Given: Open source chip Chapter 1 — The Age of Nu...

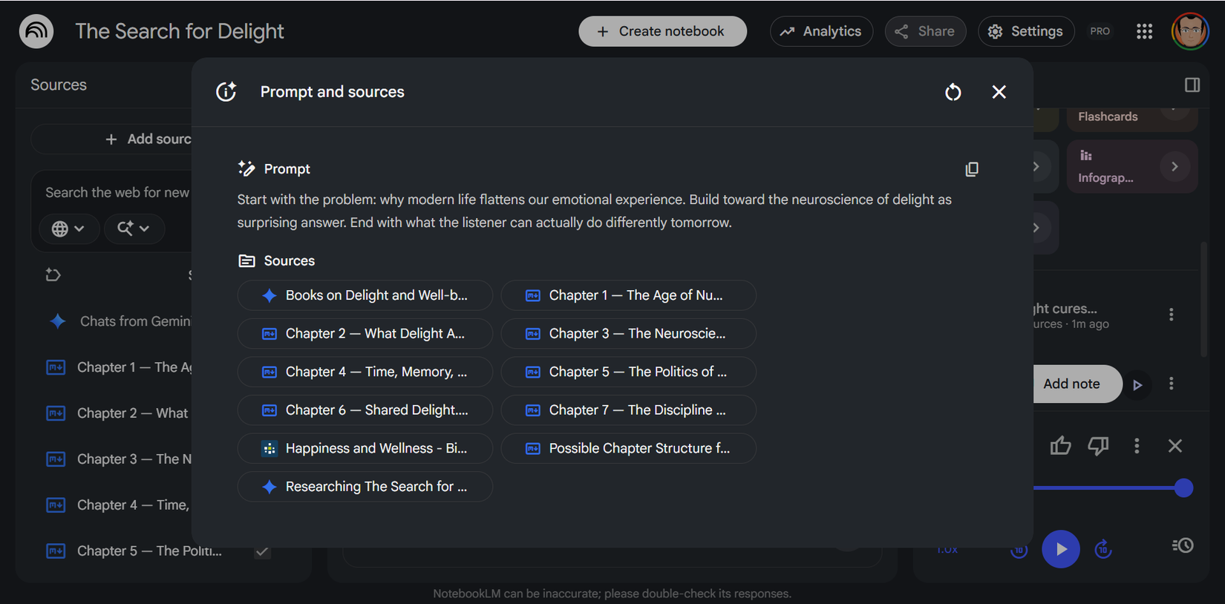Looking at the screenshot, I should [x=628, y=295].
